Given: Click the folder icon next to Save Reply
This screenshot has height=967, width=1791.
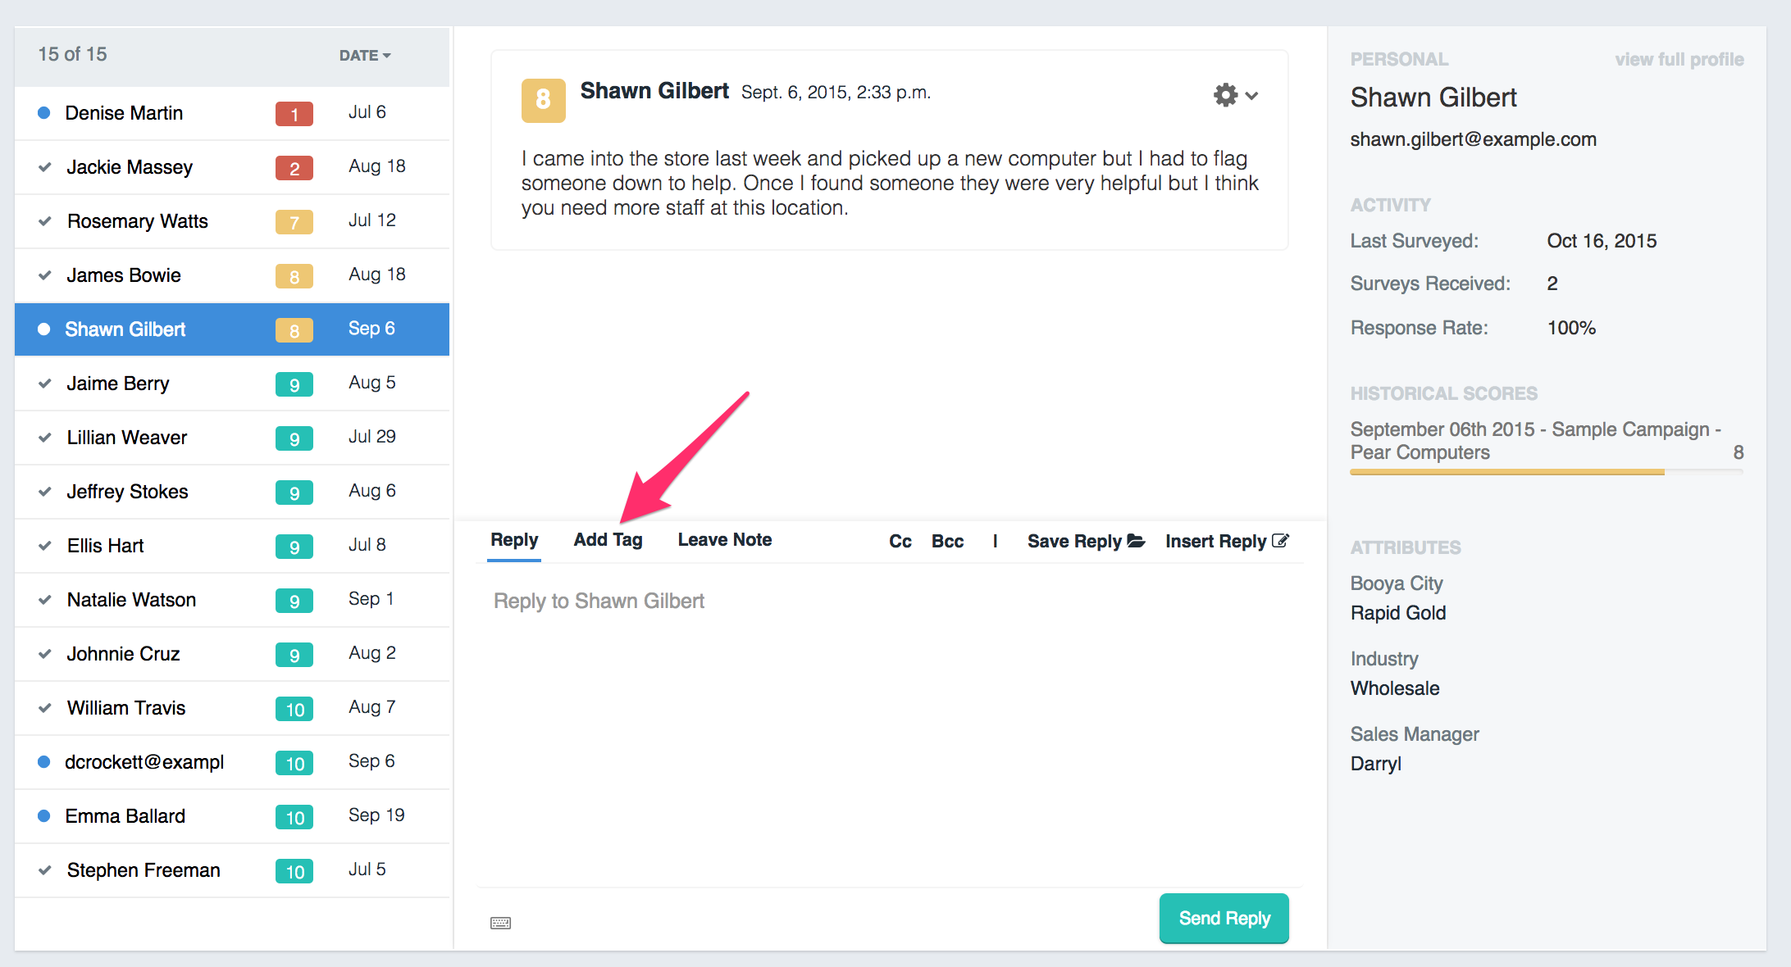Looking at the screenshot, I should [x=1136, y=541].
